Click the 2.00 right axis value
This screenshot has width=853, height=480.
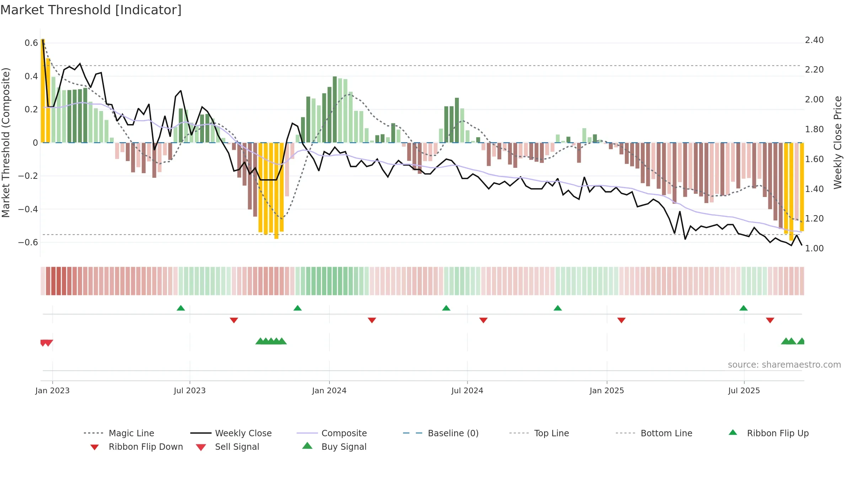pyautogui.click(x=814, y=100)
